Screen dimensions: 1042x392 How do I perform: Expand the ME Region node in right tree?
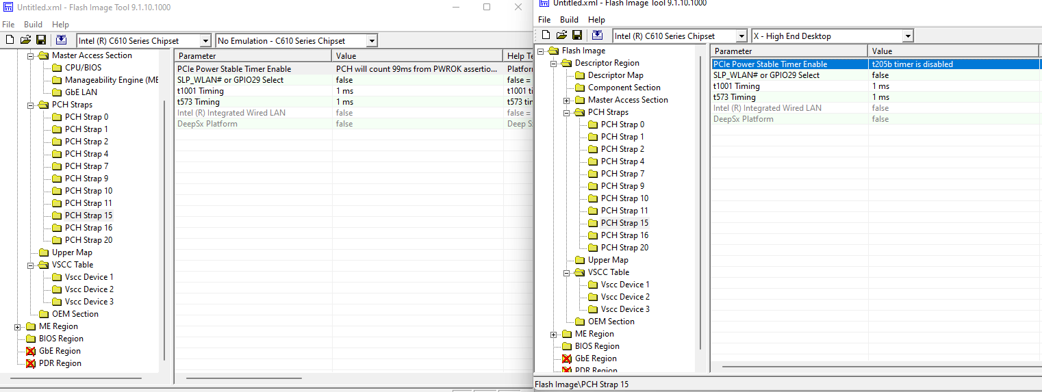coord(554,334)
